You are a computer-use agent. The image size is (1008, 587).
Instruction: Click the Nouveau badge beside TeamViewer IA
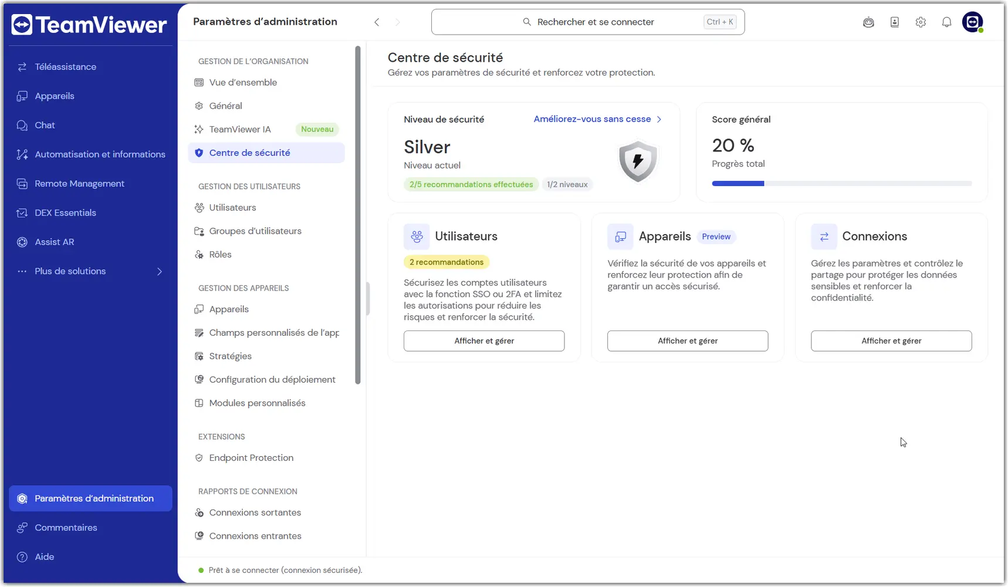pos(317,129)
